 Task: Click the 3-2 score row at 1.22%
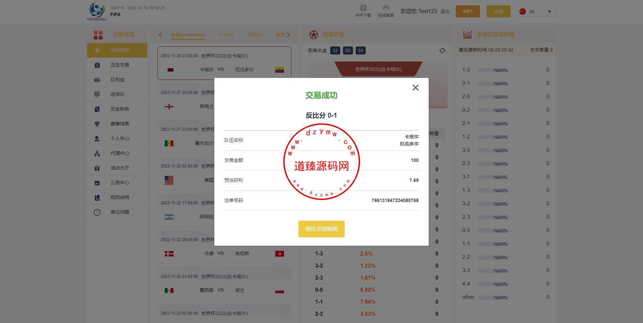coord(376,265)
